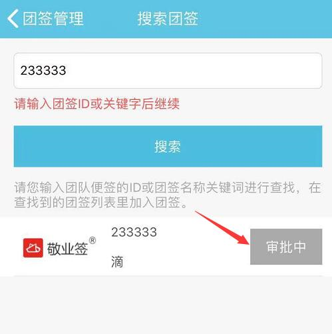Focus the search field containing 233333

tap(168, 71)
